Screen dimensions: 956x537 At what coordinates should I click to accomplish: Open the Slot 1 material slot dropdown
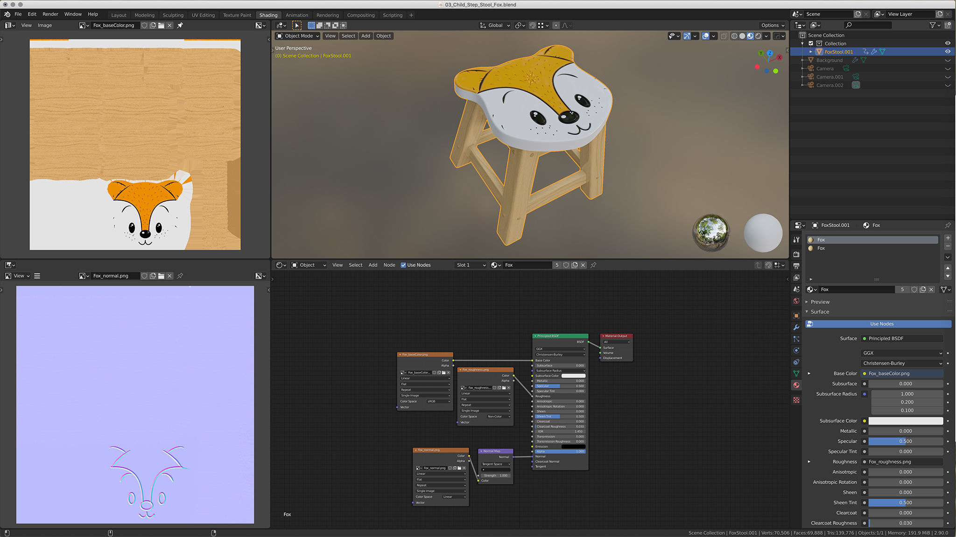tap(471, 265)
